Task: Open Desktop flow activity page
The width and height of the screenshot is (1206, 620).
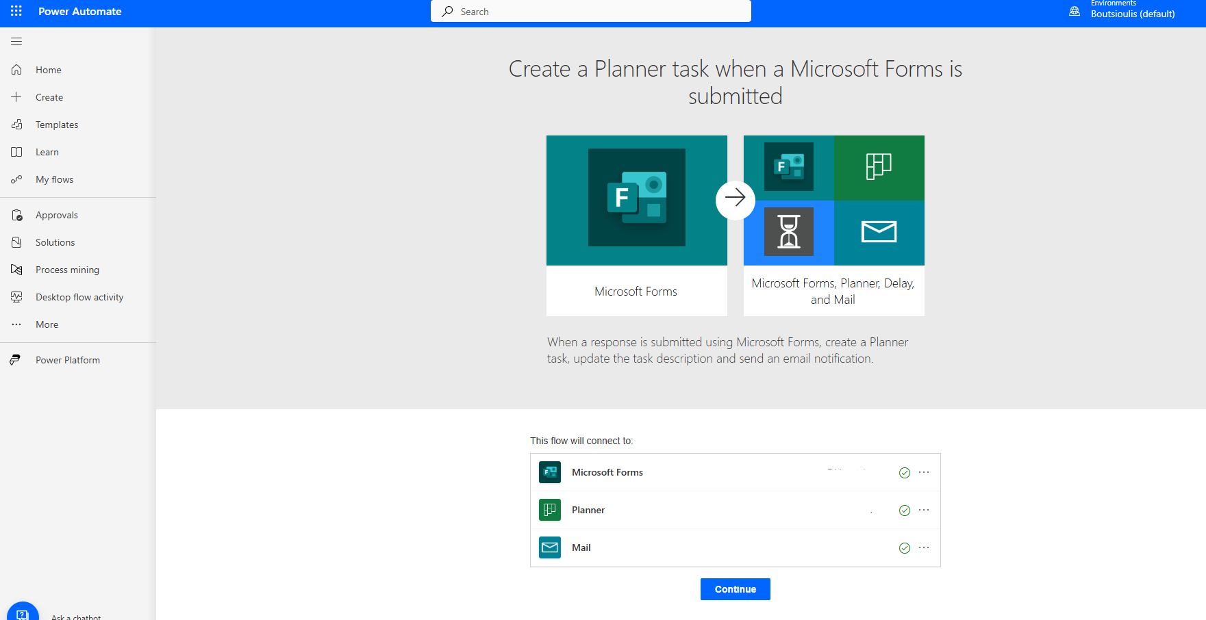Action: coord(78,297)
